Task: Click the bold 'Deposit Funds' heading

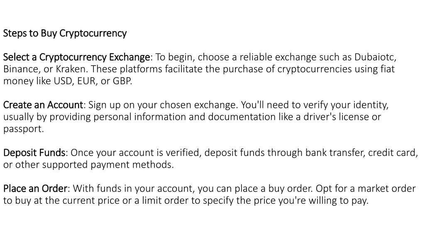Action: [34, 153]
